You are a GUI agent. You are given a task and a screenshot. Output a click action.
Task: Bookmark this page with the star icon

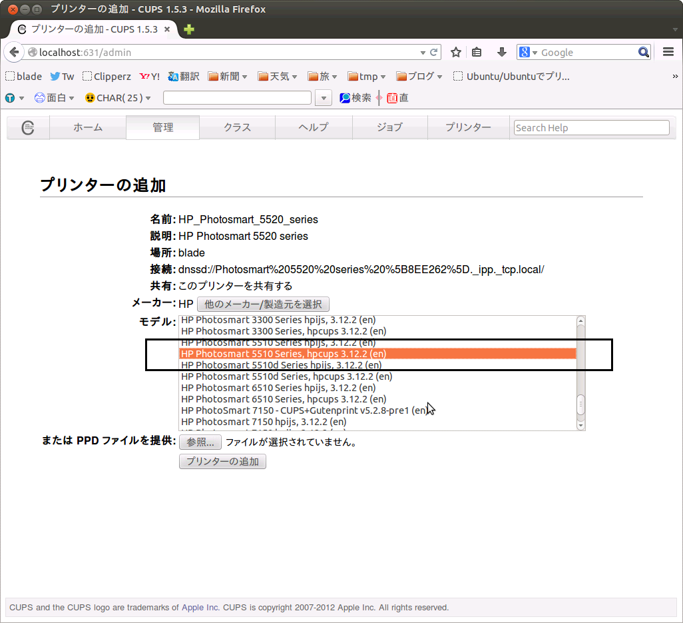point(455,53)
